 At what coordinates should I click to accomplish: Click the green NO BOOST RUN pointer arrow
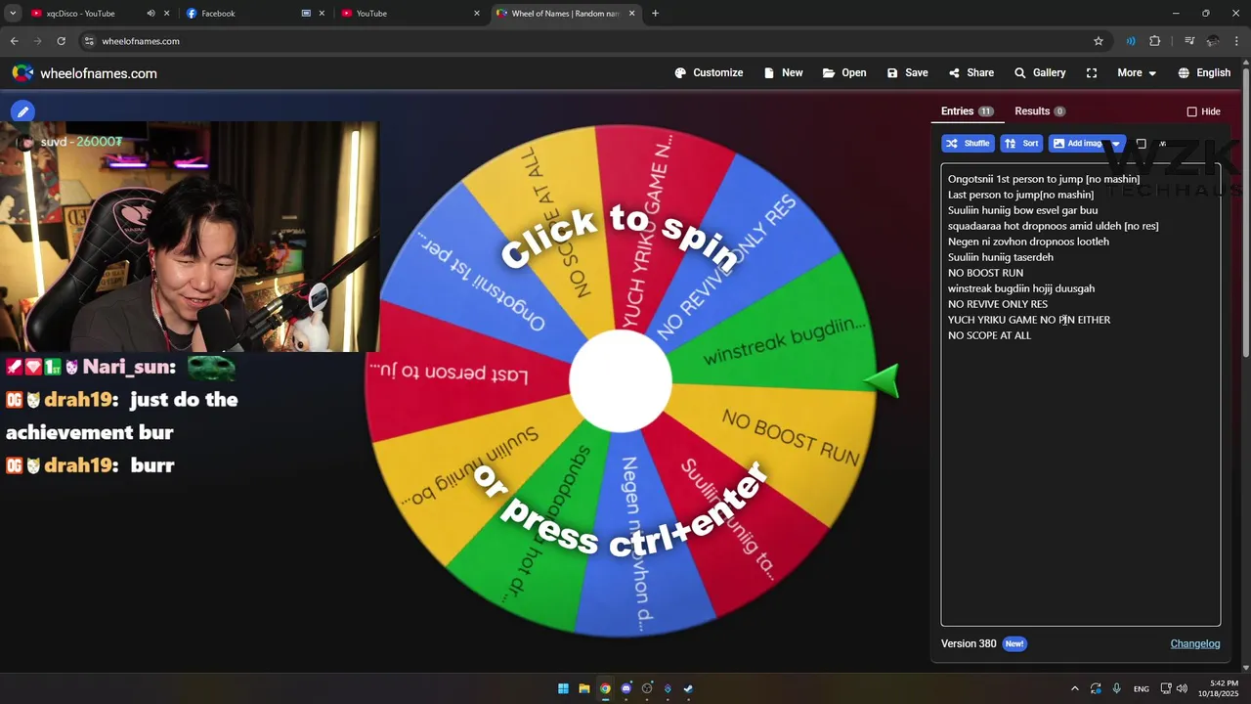point(883,380)
